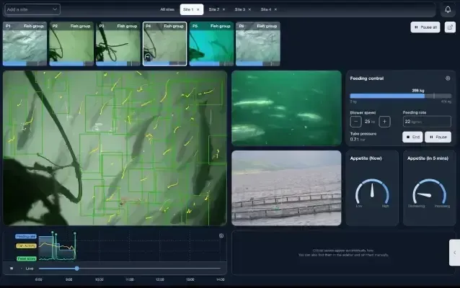
Task: Close the Site 3 tab
Action: click(x=249, y=9)
